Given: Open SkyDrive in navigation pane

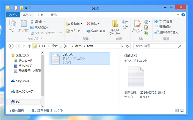Looking at the screenshot, I should pyautogui.click(x=20, y=81).
